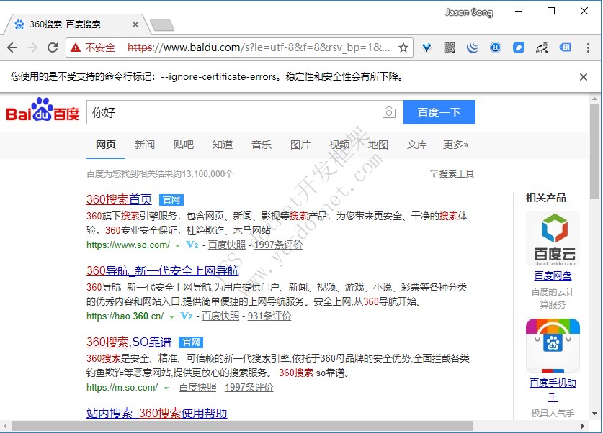Click the vertical scrollbar down arrow
603x433 pixels.
pyautogui.click(x=595, y=414)
